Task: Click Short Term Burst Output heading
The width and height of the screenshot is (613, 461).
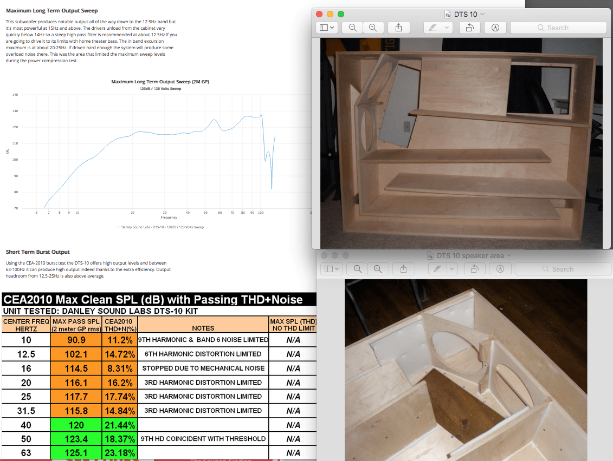Action: [x=37, y=252]
